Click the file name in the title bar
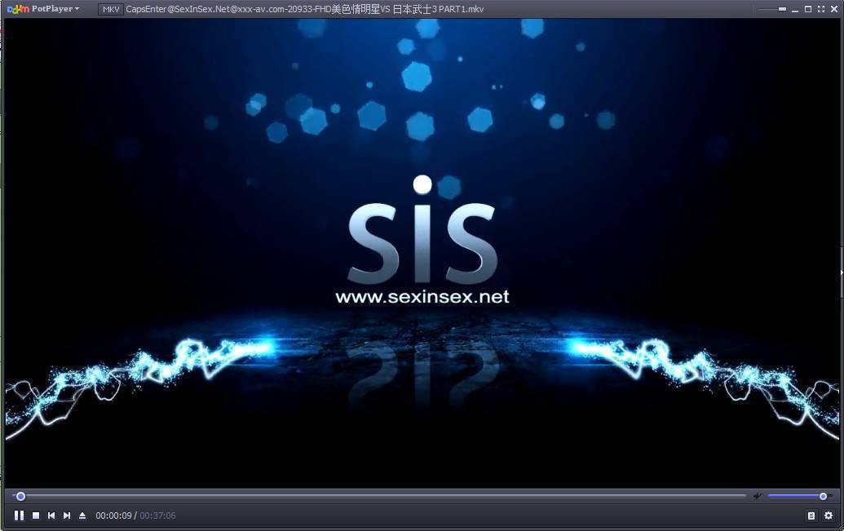844x531 pixels. tap(305, 9)
